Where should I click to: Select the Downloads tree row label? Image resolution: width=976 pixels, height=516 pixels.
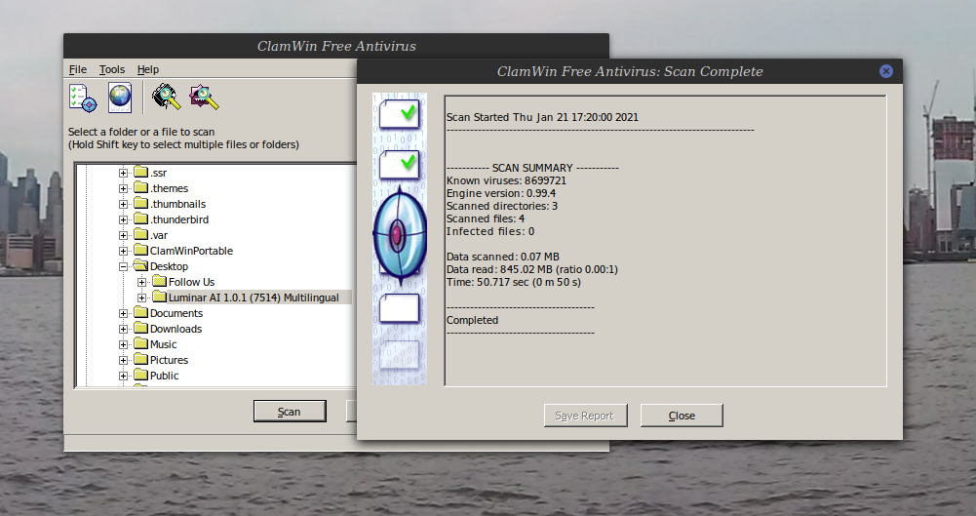(176, 329)
